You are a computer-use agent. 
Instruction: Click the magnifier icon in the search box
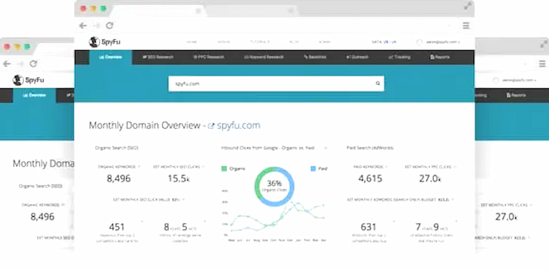(378, 84)
